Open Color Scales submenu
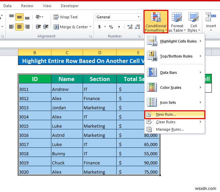 174,87
